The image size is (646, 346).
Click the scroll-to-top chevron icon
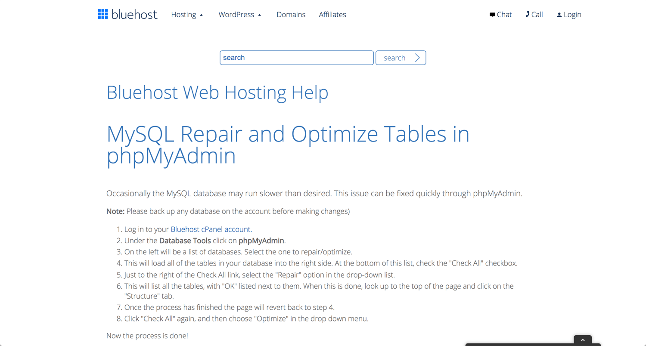coord(583,340)
